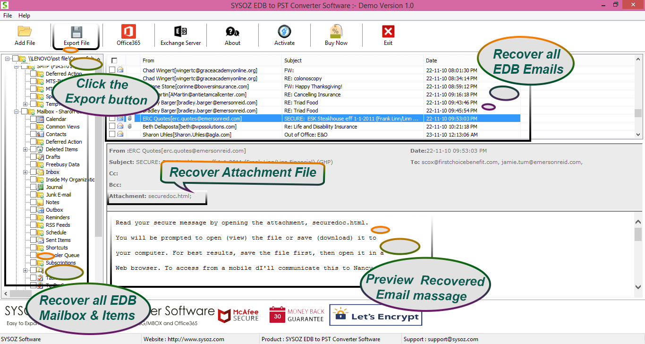Select the Shortcuts folder label
This screenshot has width=645, height=344.
click(57, 248)
